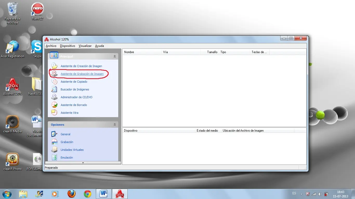355x199 pixels.
Task: Click the Chrome taskbar icon
Action: click(88, 194)
